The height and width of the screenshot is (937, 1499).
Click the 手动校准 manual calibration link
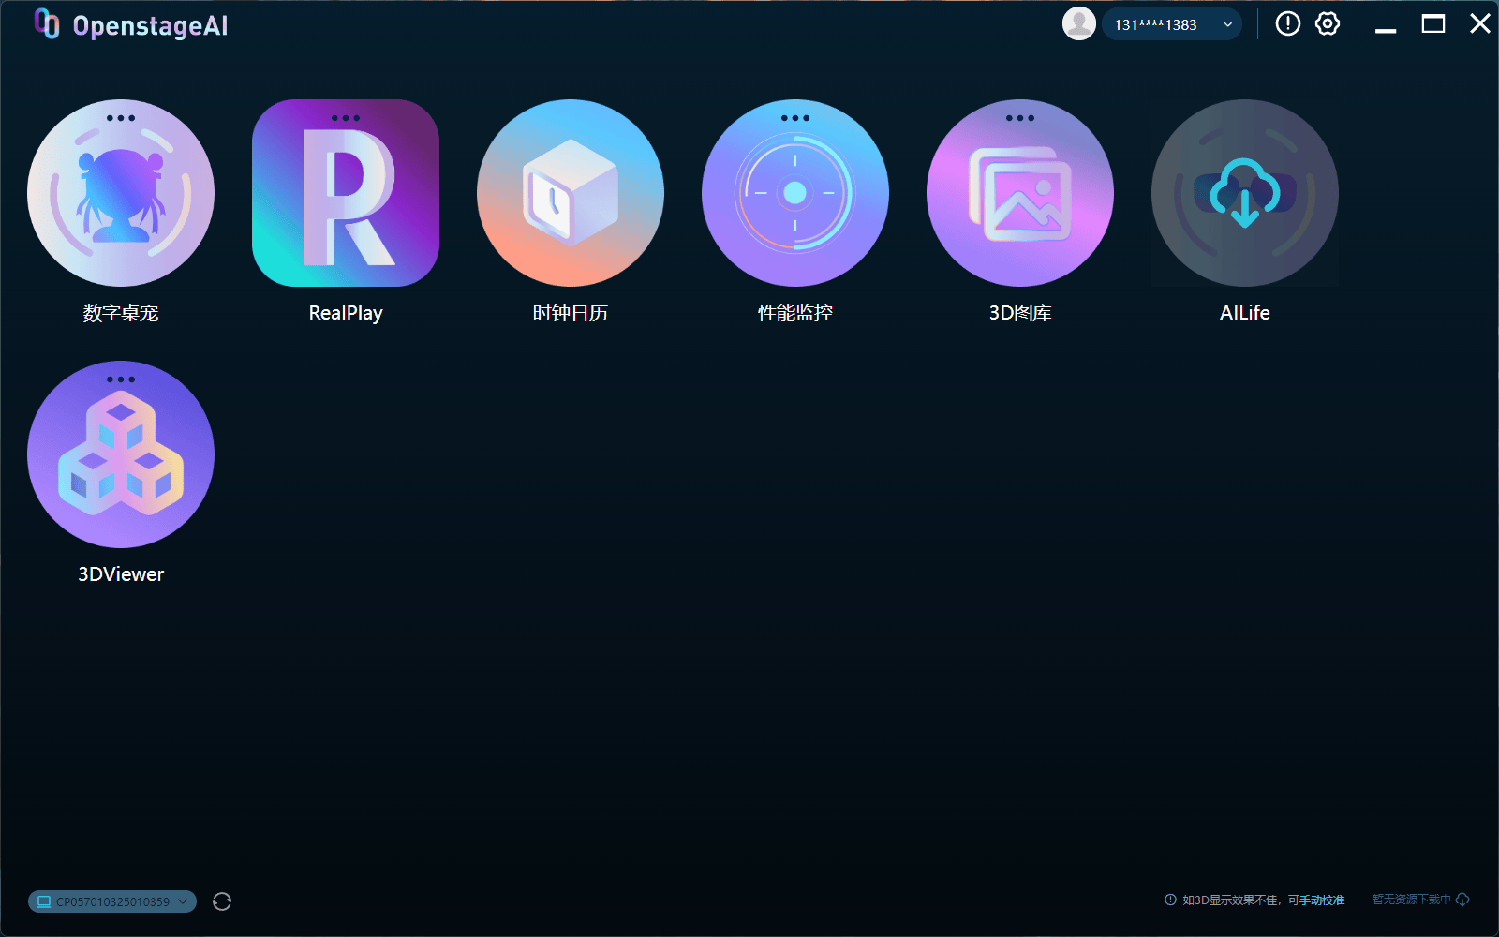pos(1322,900)
